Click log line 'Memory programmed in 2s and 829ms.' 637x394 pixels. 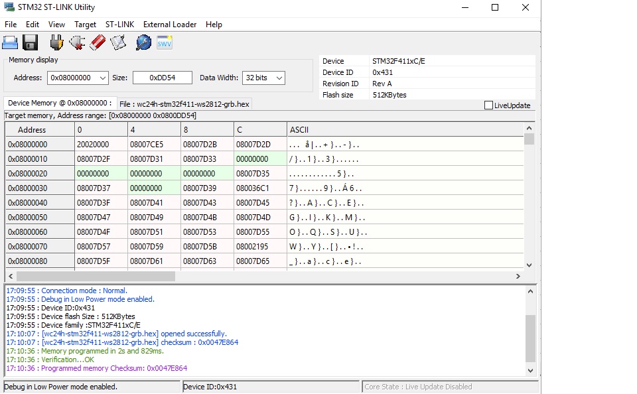[x=85, y=352]
